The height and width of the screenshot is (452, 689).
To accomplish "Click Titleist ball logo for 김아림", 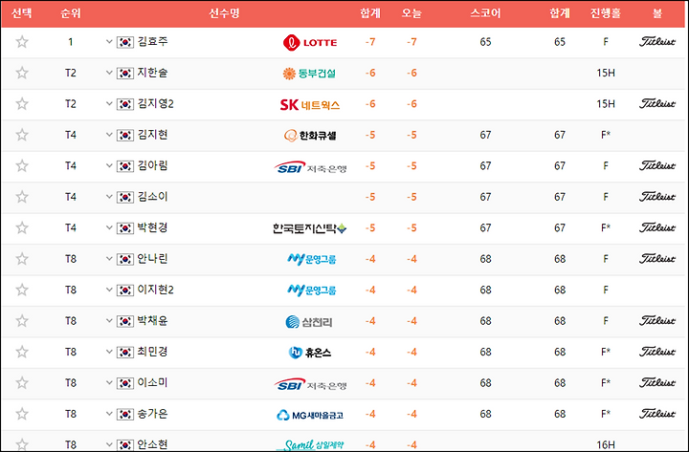I will tap(656, 165).
